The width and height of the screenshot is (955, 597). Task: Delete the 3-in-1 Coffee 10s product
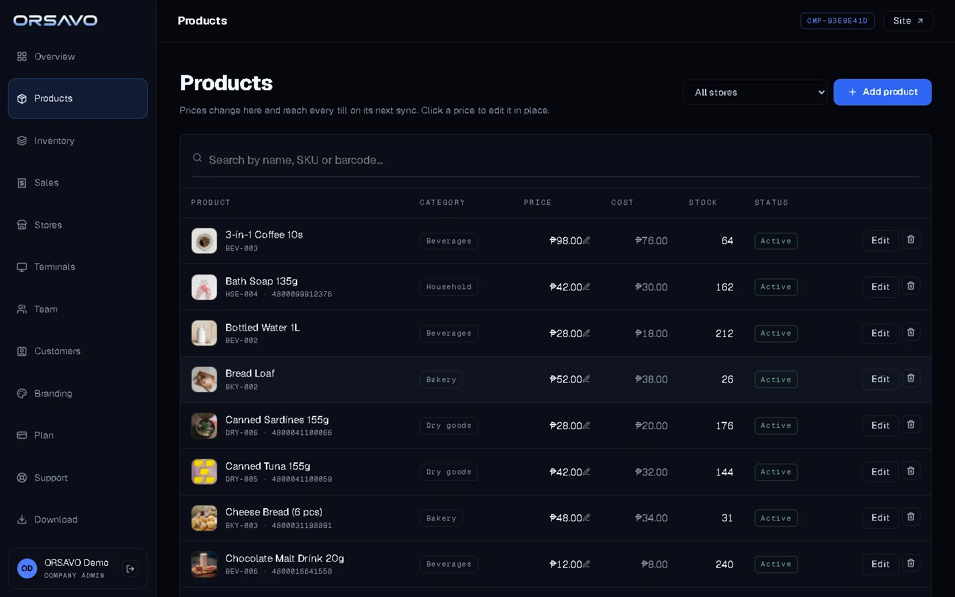911,239
